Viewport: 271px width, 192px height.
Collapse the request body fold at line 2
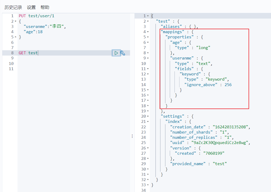15,21
